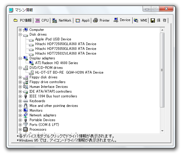The height and width of the screenshot is (155, 182).
Task: Click the IDE ATA/ATAPI controllers icon
Action: pos(26,92)
